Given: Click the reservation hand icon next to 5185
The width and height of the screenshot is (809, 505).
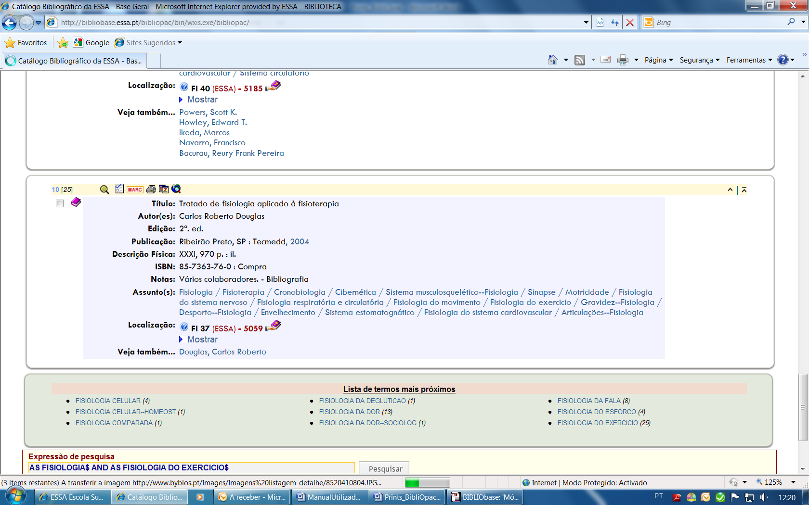Looking at the screenshot, I should tap(273, 86).
